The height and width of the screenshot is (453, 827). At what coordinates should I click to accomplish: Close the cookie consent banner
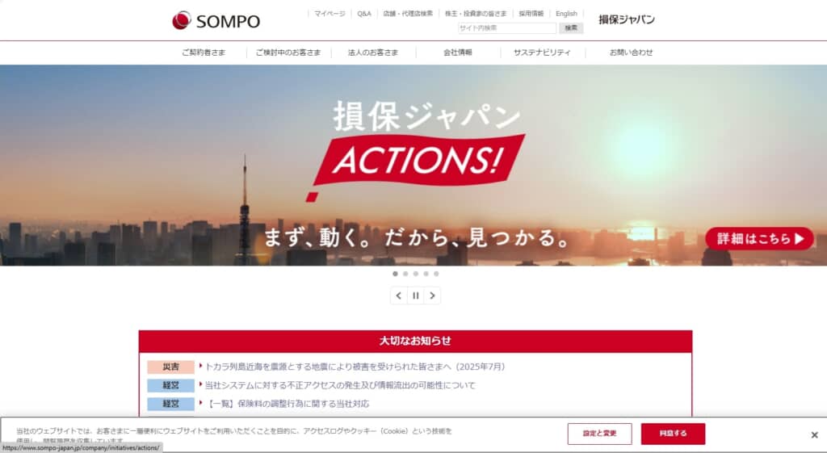tap(814, 435)
